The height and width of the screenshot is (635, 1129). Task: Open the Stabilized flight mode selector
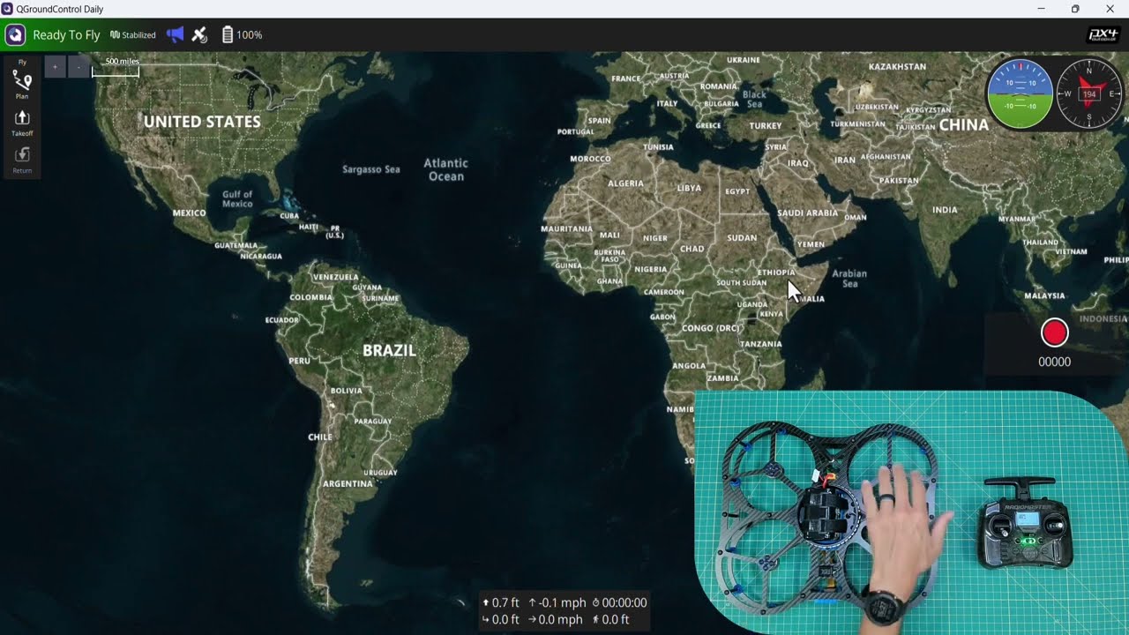[133, 35]
